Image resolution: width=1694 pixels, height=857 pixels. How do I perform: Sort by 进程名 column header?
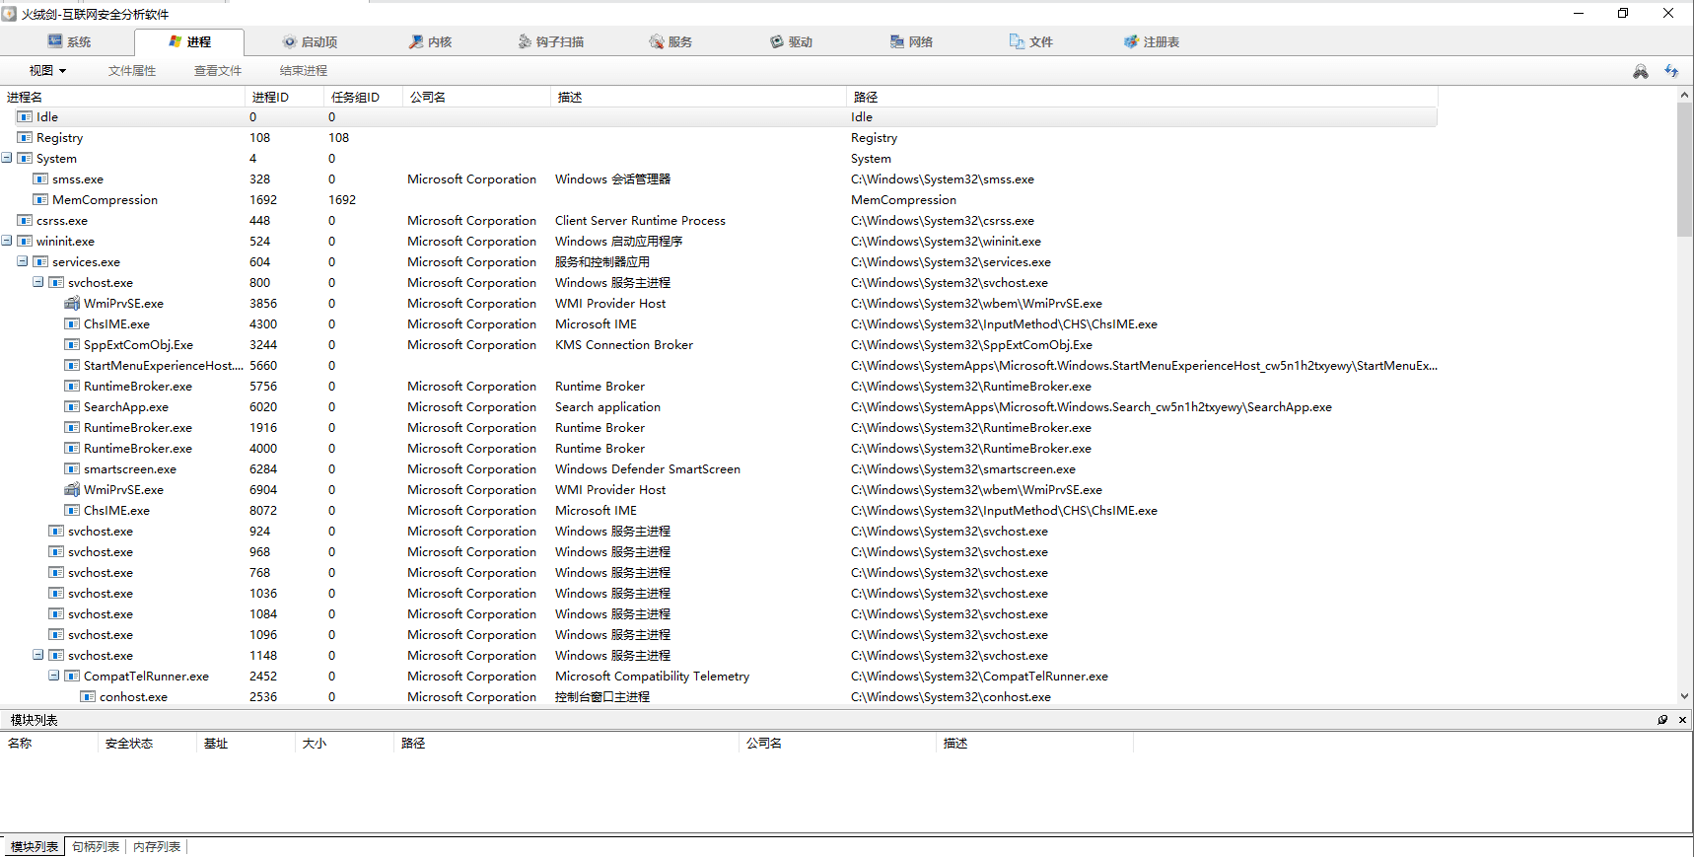click(x=122, y=97)
